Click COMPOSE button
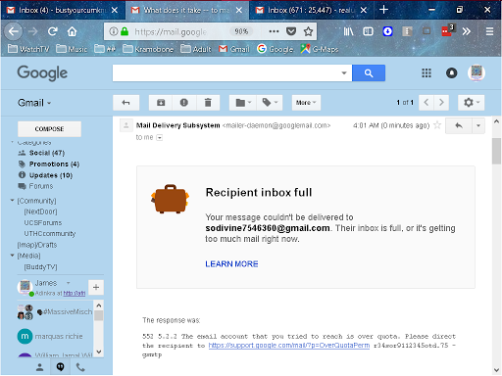This screenshot has width=502, height=376. (x=49, y=129)
